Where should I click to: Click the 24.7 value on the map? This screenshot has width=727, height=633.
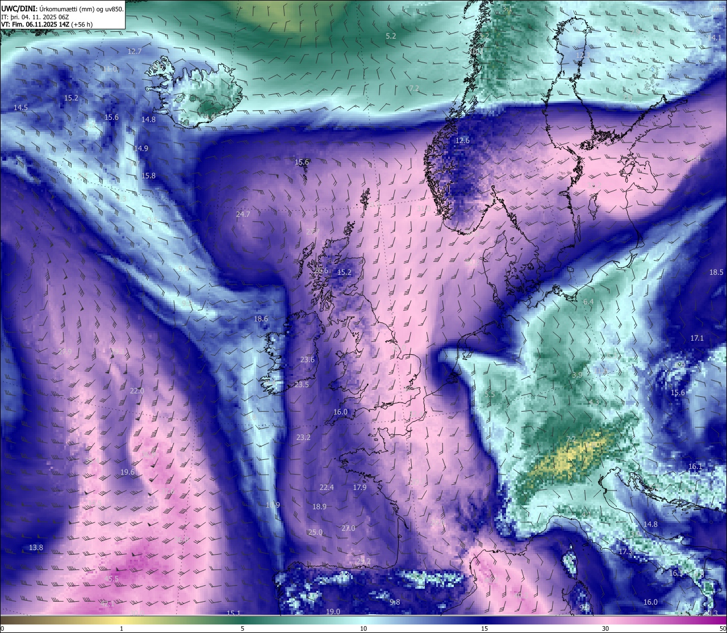243,214
